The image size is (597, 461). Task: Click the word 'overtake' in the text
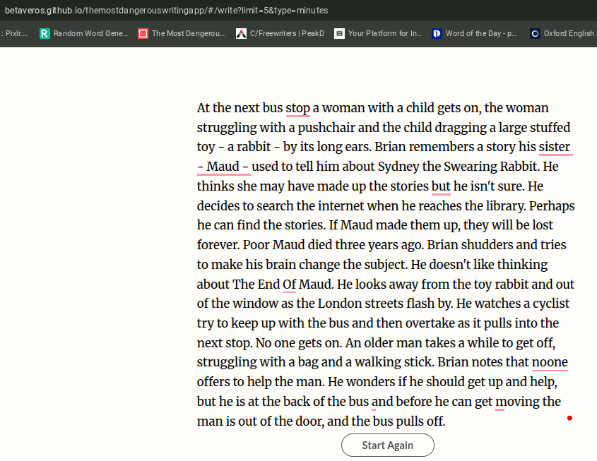point(430,323)
